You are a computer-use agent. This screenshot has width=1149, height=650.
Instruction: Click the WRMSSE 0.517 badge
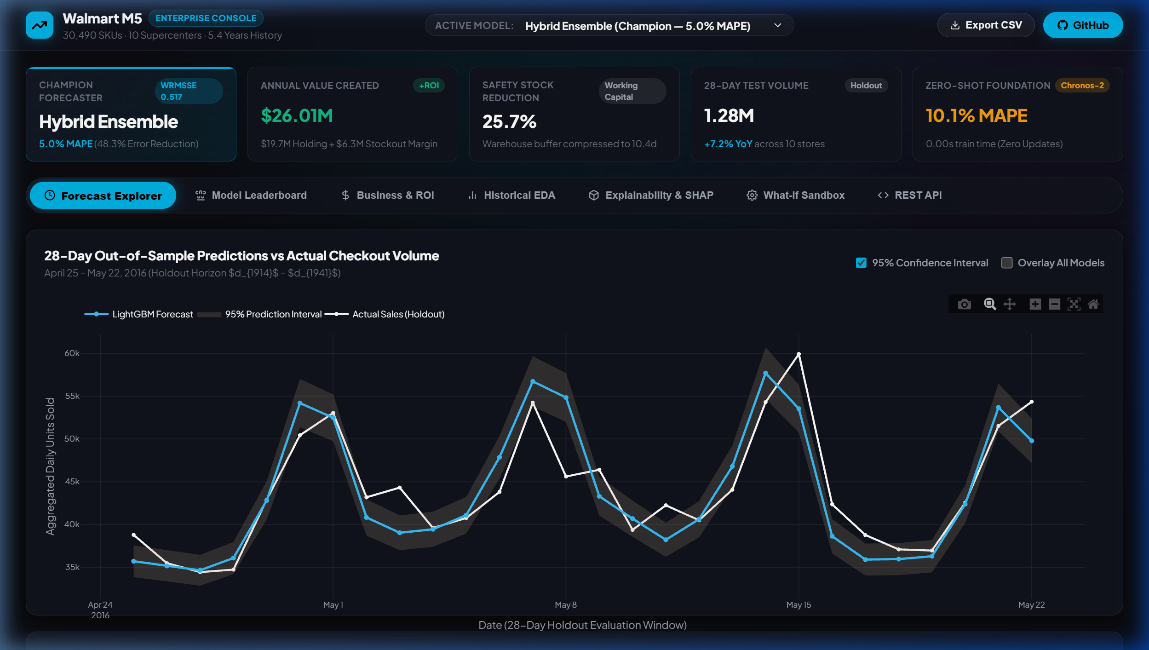point(189,91)
